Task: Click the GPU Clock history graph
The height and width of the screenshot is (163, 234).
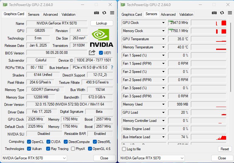Action: (x=209, y=23)
